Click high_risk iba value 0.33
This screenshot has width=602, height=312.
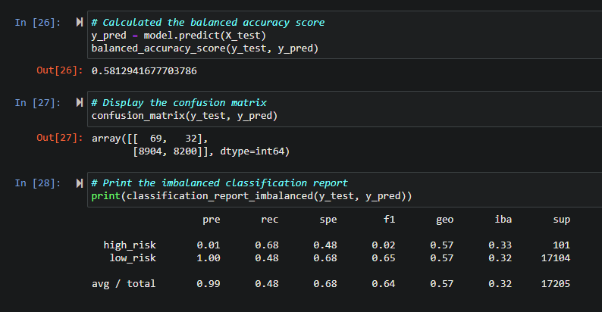tap(500, 245)
